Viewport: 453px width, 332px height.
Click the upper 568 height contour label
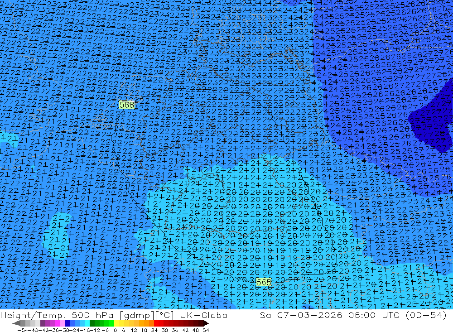126,105
